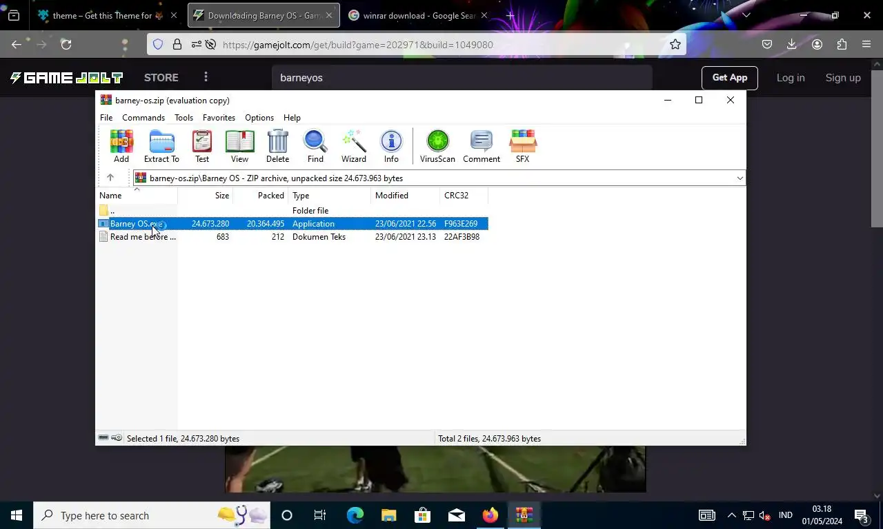Open Game Jolt STORE link
The width and height of the screenshot is (883, 529).
coord(161,78)
